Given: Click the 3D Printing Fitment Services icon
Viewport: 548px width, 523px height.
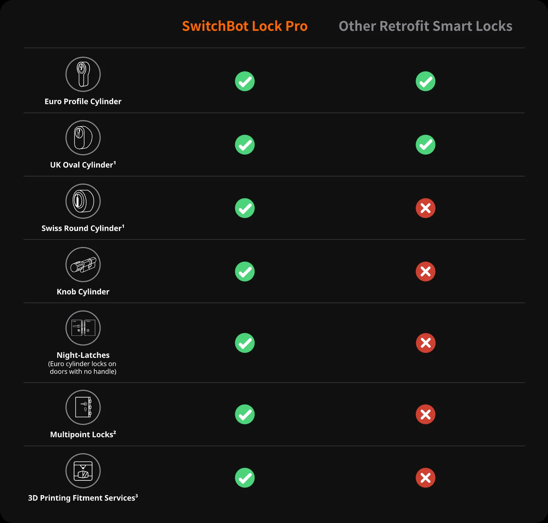Looking at the screenshot, I should [x=83, y=471].
